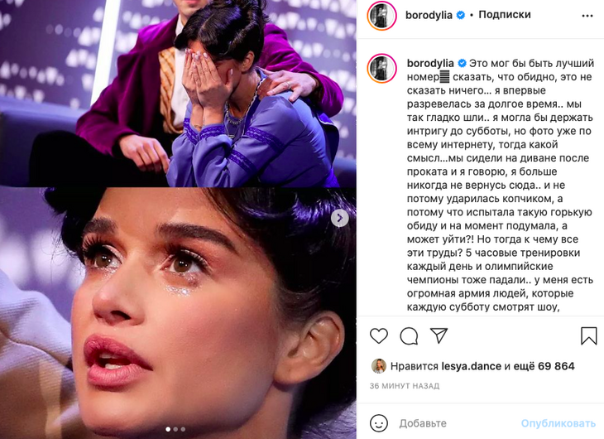
Task: Open emoji picker in comment field
Action: [x=380, y=423]
